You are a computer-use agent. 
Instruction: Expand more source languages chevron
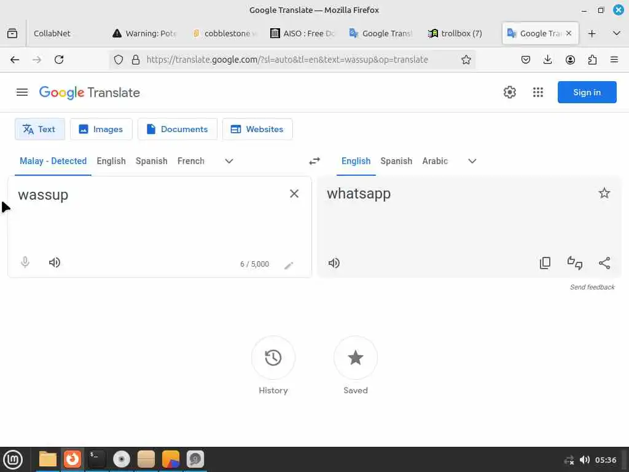(229, 161)
